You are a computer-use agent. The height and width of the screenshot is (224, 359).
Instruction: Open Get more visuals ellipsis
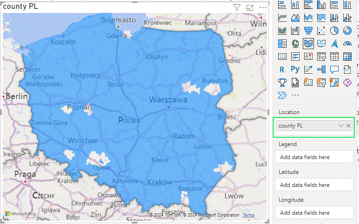[295, 95]
